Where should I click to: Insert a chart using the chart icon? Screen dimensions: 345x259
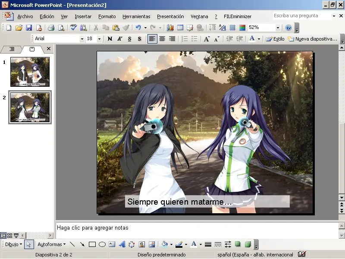(x=170, y=28)
